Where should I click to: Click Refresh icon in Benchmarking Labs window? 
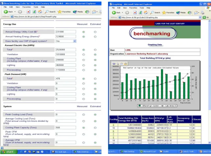(34, 12)
